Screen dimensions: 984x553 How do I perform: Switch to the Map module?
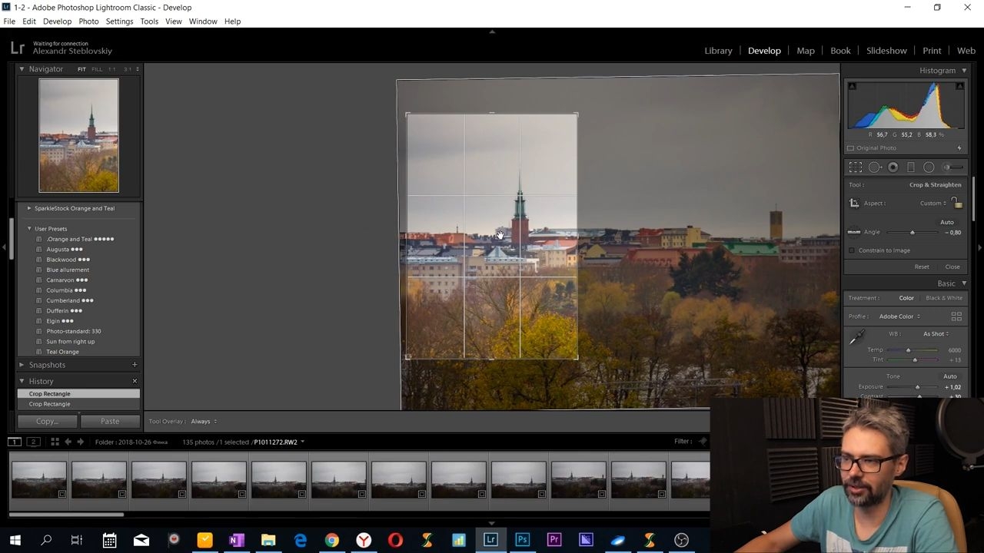[806, 51]
